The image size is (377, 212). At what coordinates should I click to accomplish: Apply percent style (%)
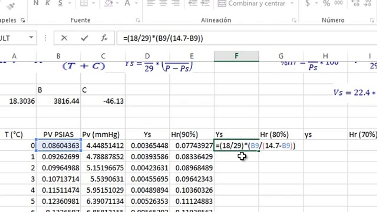click(x=326, y=3)
